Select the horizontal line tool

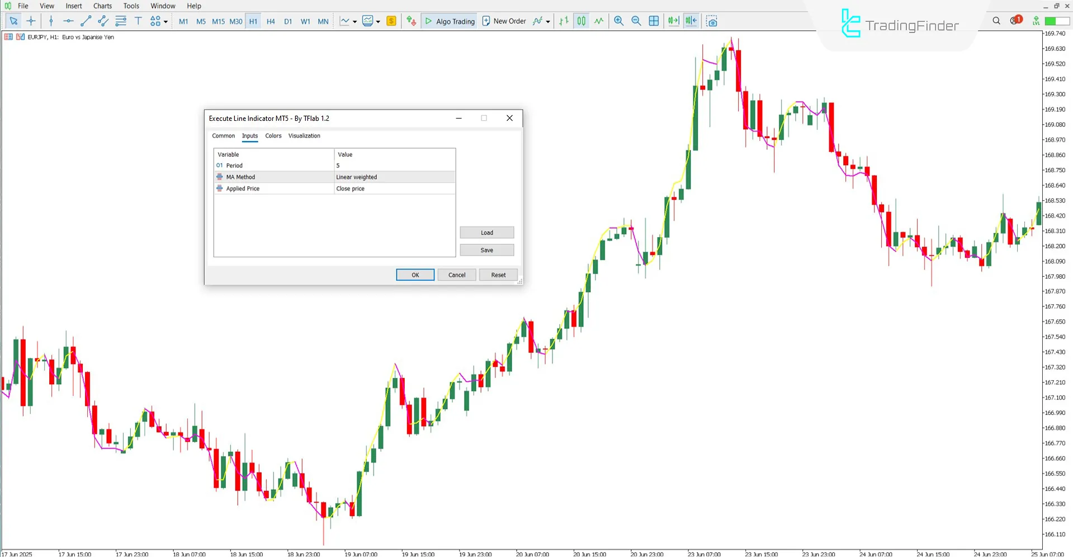[x=68, y=21]
